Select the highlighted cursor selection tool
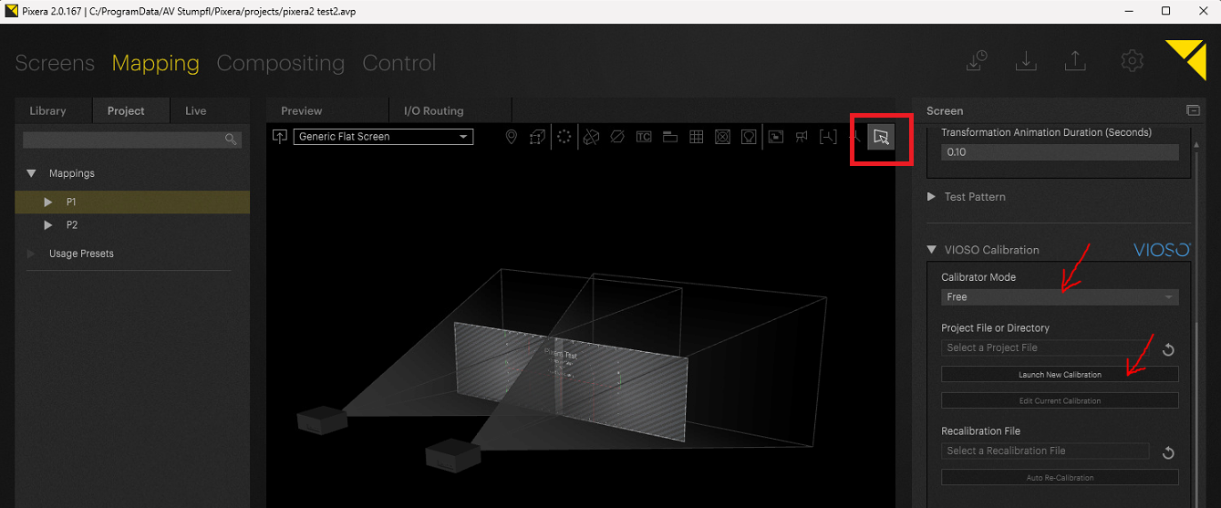Image resolution: width=1221 pixels, height=508 pixels. pyautogui.click(x=881, y=137)
